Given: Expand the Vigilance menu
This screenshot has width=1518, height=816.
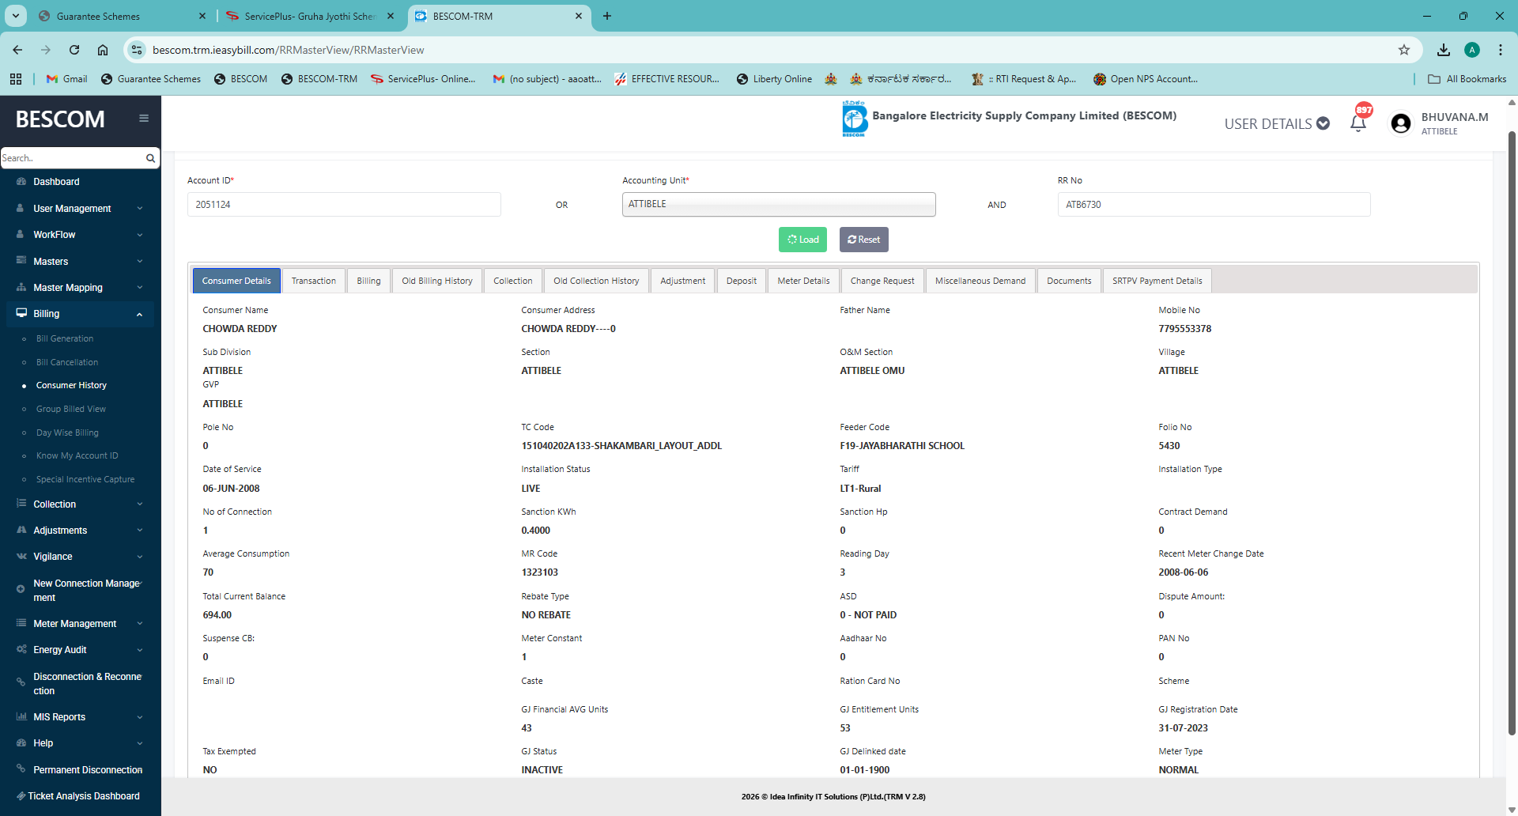Looking at the screenshot, I should 79,557.
